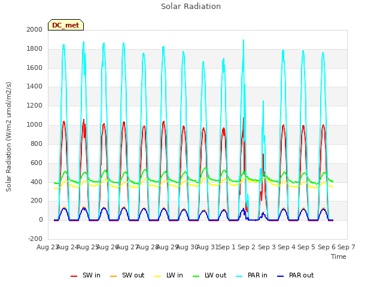383x287 pixels.
Task: Click the Time x-axis label
Action: click(339, 257)
